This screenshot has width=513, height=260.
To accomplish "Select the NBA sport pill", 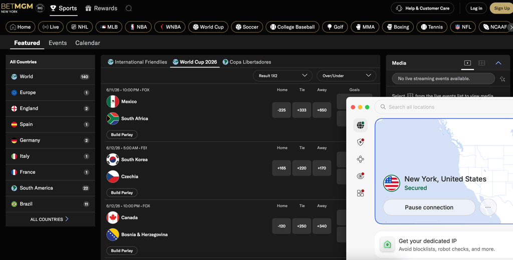I will [x=138, y=27].
